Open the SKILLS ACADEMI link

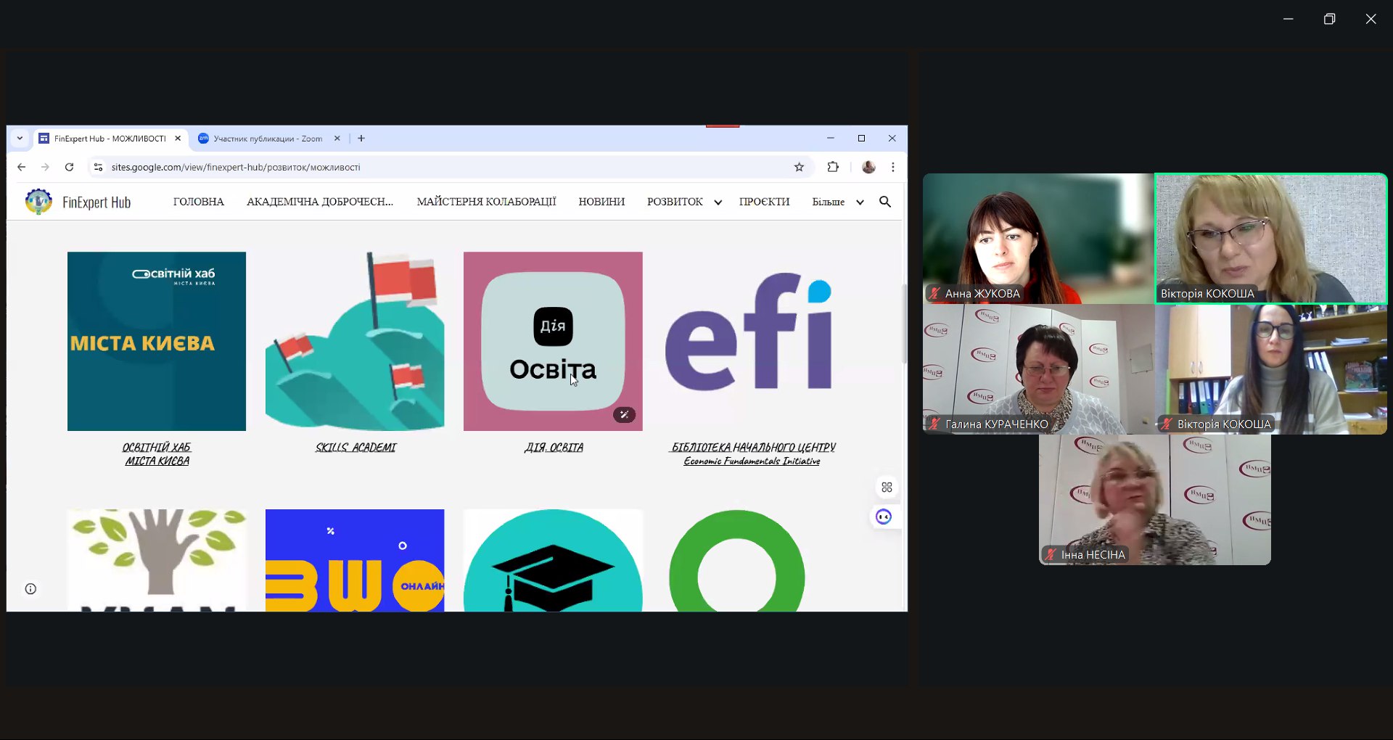356,448
